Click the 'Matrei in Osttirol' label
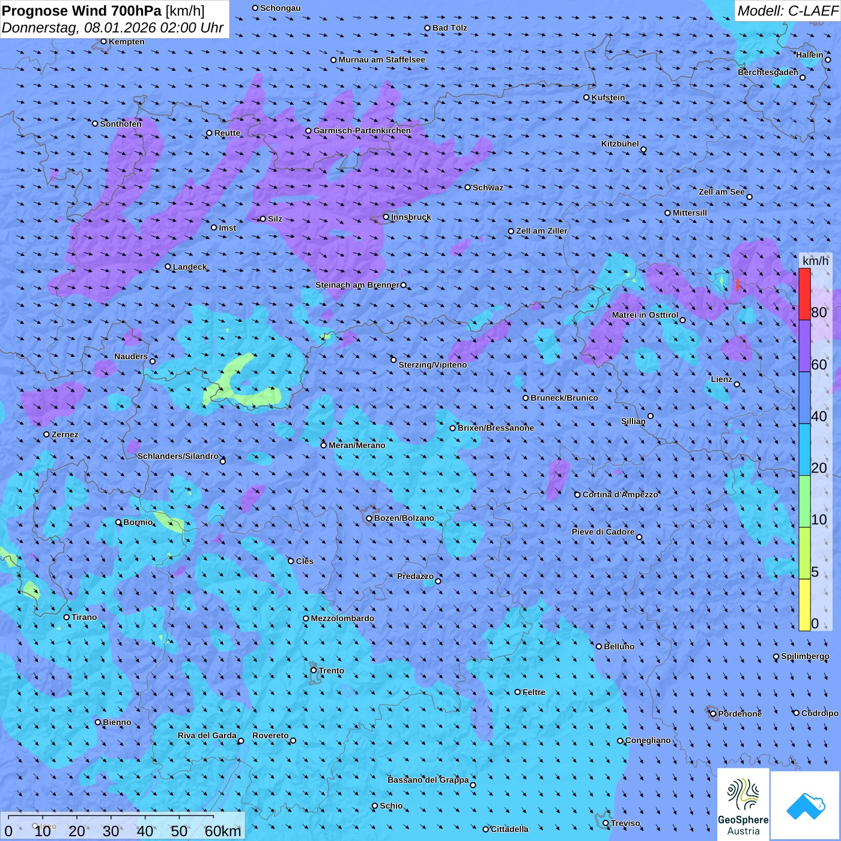This screenshot has width=841, height=841. click(x=645, y=315)
